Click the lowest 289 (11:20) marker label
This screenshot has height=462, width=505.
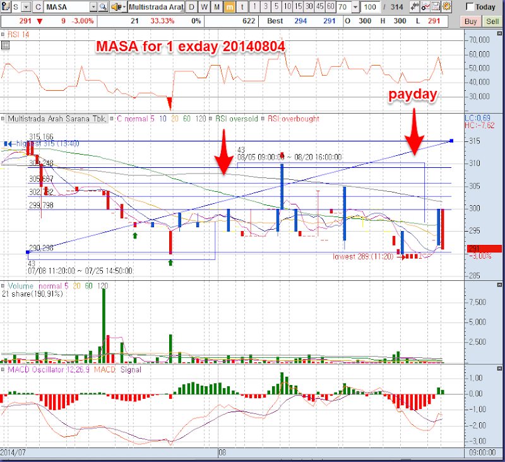363,256
